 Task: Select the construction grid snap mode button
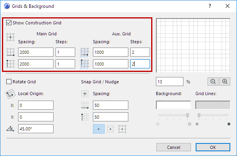click(x=122, y=129)
